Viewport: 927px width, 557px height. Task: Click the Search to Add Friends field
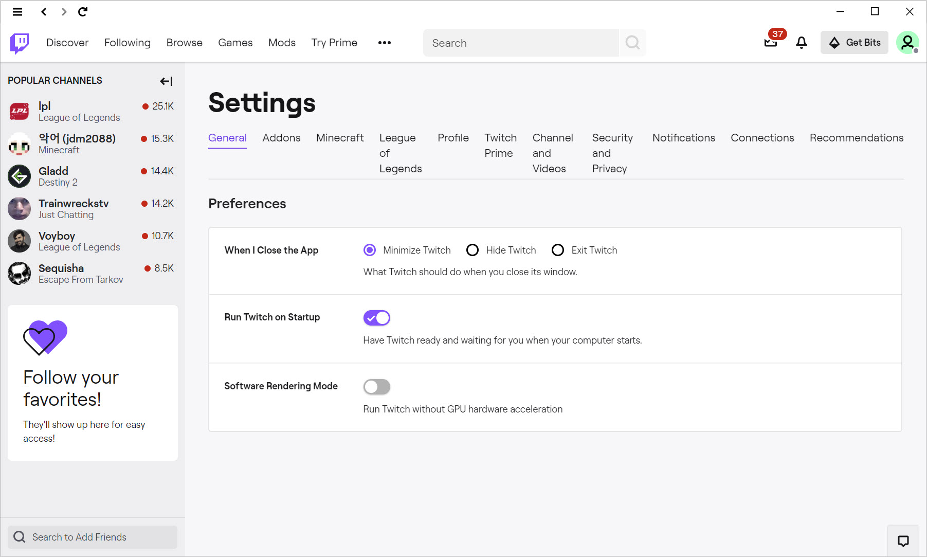[93, 537]
